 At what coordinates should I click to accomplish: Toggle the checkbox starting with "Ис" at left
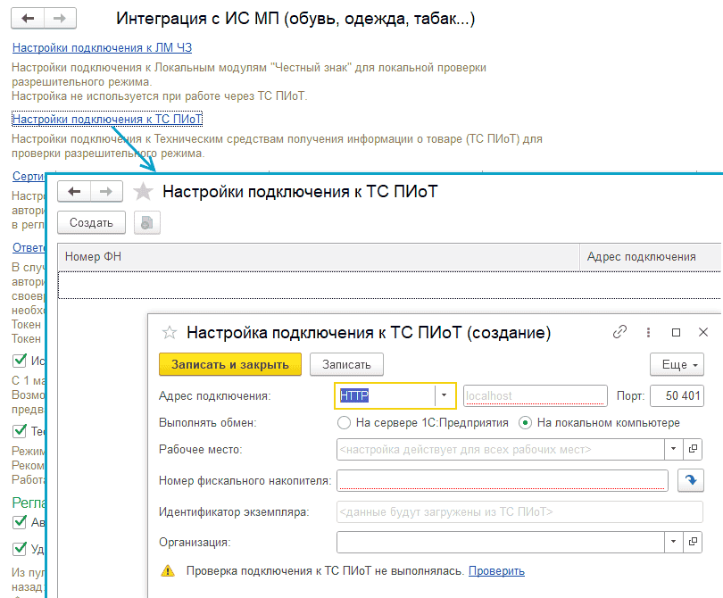(19, 361)
